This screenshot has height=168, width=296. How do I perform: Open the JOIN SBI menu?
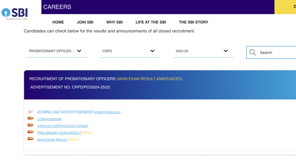(85, 22)
